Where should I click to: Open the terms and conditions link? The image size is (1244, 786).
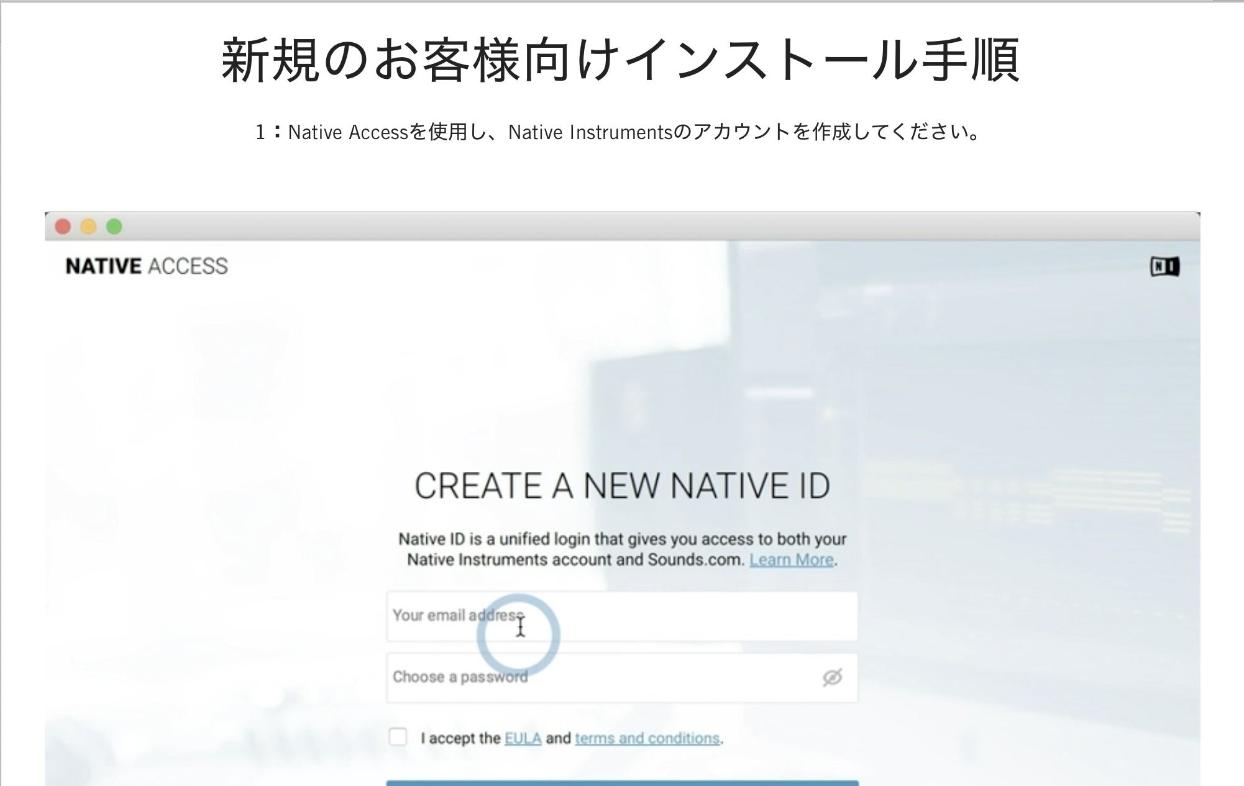point(647,738)
